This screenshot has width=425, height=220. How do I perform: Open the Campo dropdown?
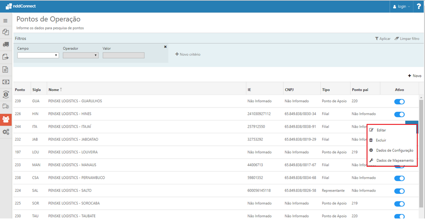pyautogui.click(x=38, y=55)
